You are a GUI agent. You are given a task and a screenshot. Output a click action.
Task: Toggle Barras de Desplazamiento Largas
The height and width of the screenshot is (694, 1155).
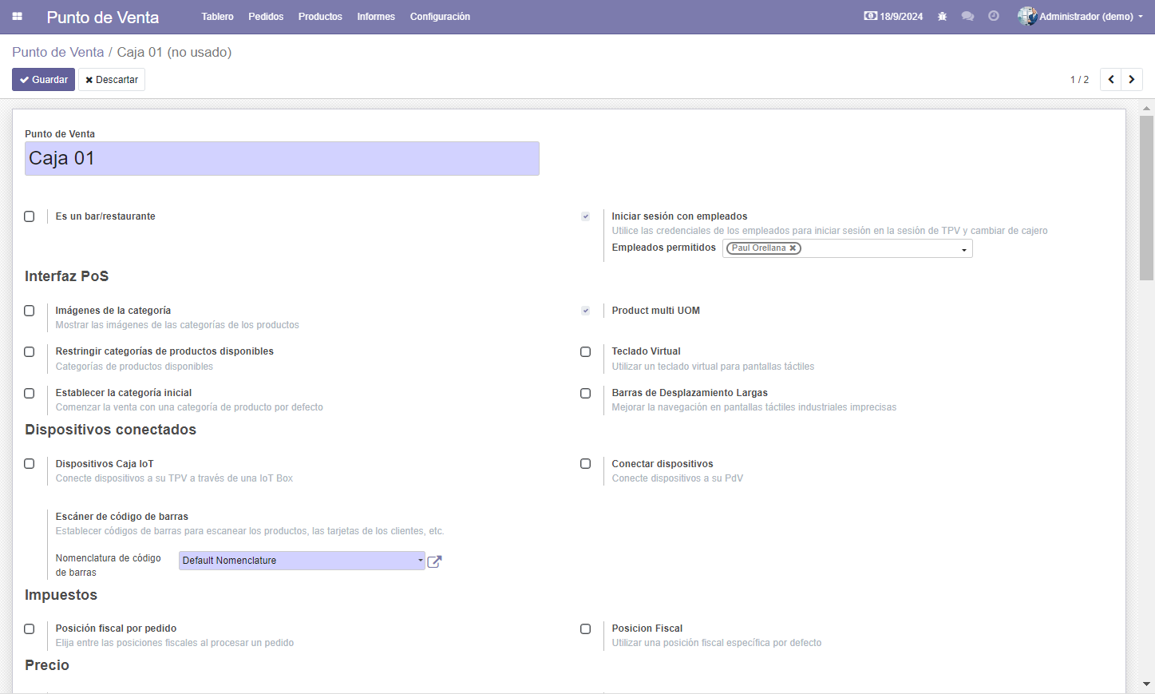click(x=586, y=394)
